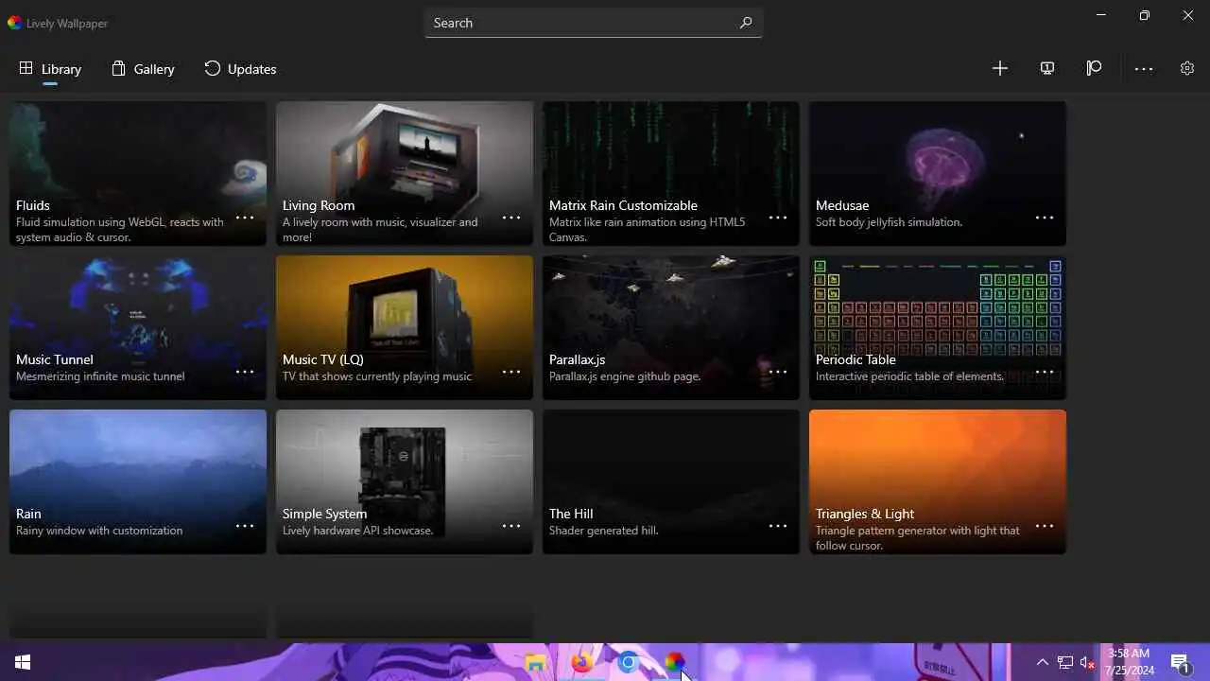Viewport: 1210px width, 681px height.
Task: Select the Music TV (LQ) thumbnail
Action: [x=405, y=327]
